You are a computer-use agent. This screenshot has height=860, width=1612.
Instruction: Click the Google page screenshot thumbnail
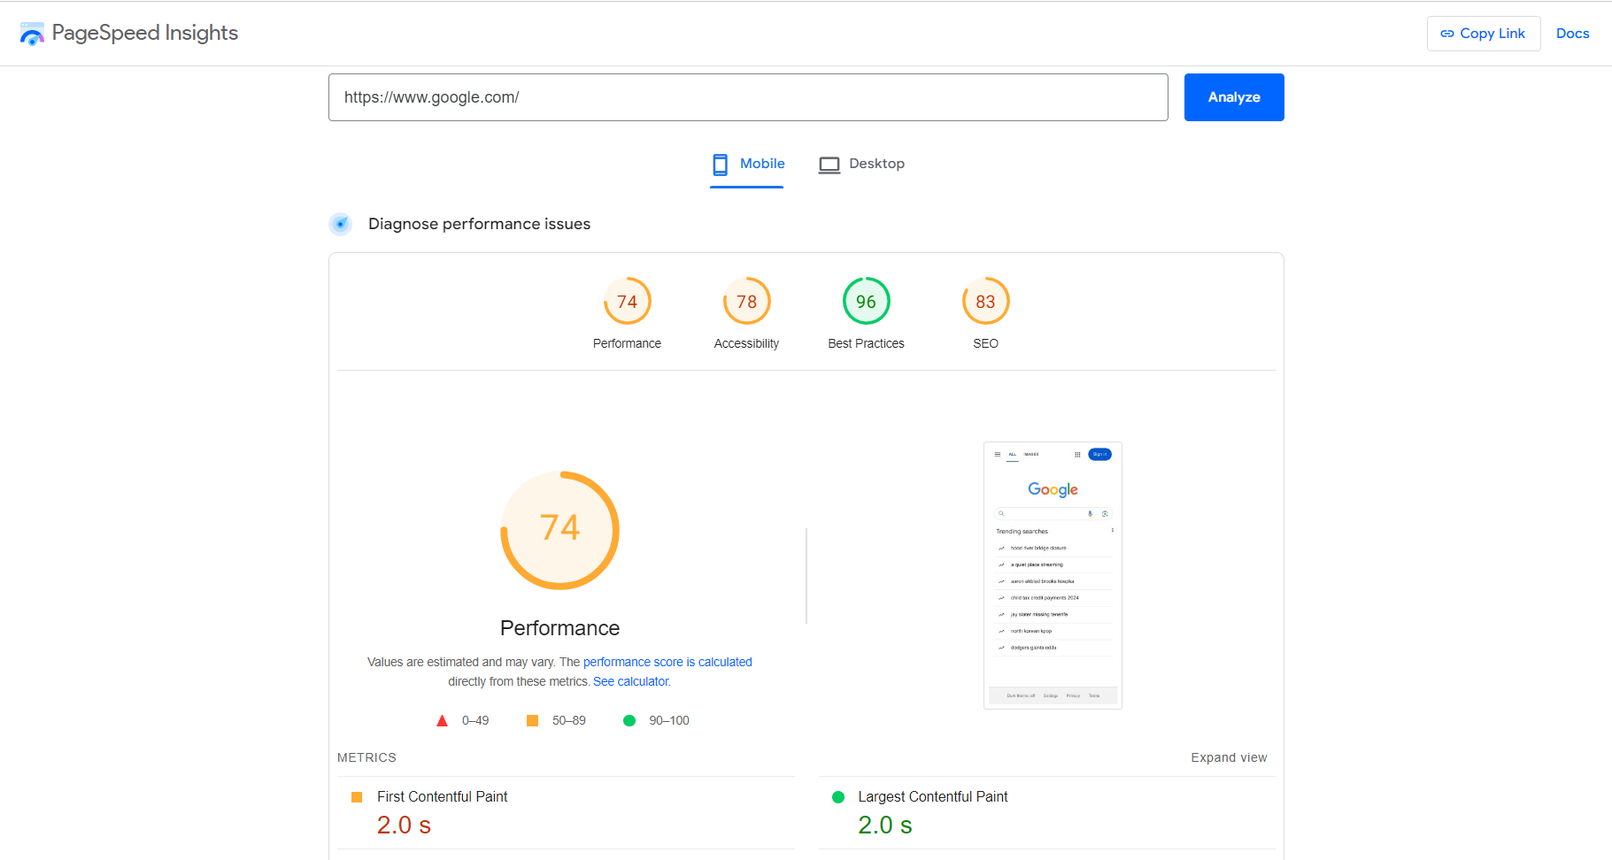tap(1053, 575)
